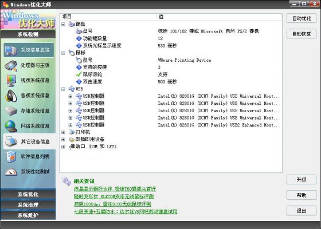Screen dimensions: 321x229
Task: Expand the USB2 Enhanced Host USB控制器 node
Action: pos(71,125)
